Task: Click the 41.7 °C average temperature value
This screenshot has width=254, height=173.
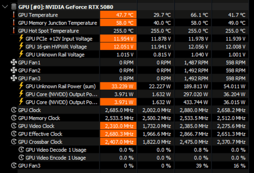Action: 237,15
